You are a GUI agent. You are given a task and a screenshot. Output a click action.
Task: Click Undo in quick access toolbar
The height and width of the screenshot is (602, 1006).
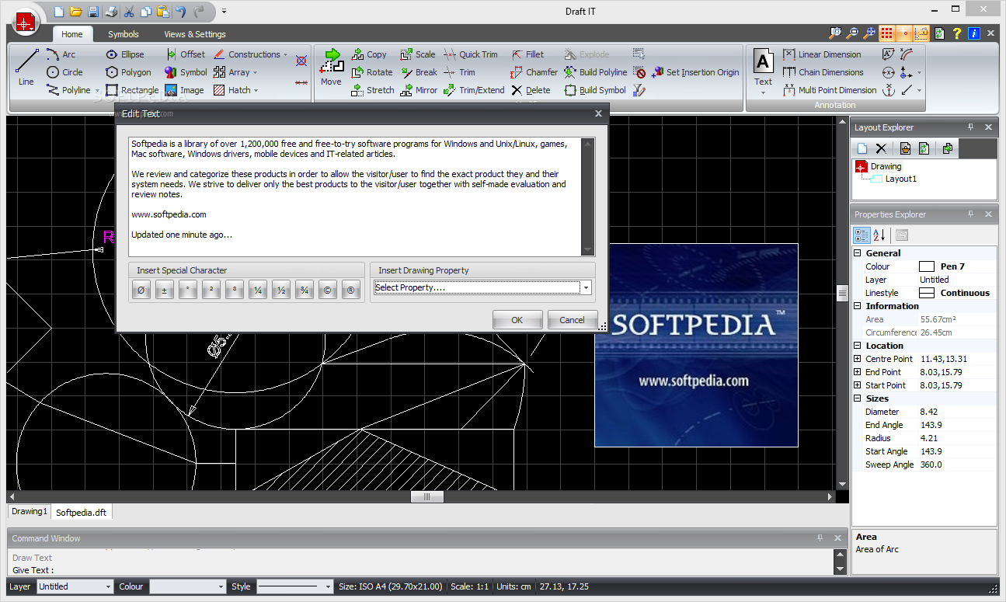pos(181,12)
